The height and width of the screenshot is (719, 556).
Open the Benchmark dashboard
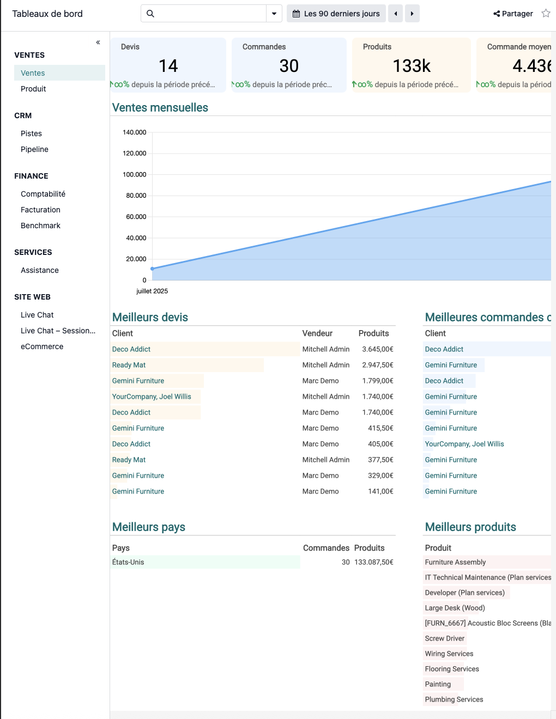[x=40, y=226]
